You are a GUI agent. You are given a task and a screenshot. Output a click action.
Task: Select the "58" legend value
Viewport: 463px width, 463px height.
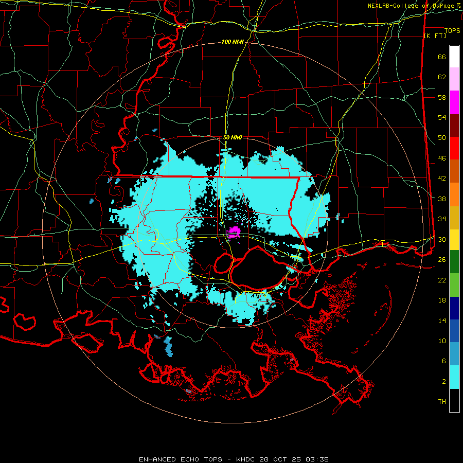tap(442, 97)
